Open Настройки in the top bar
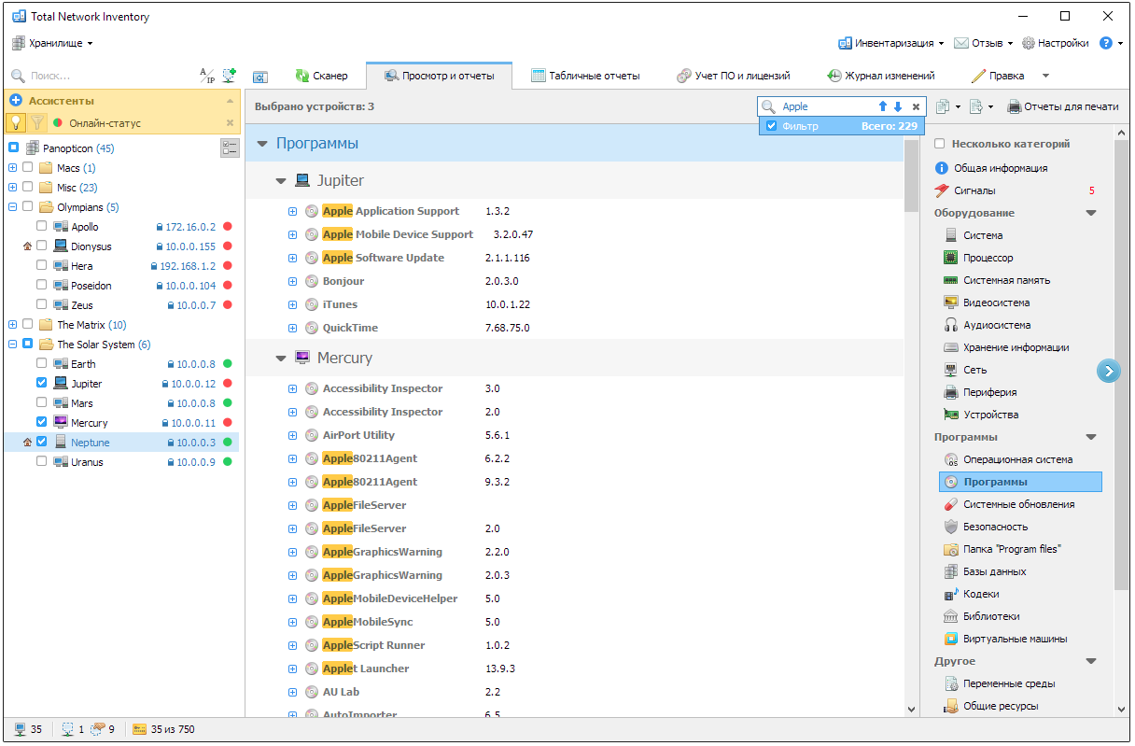The image size is (1135, 746). pos(1056,43)
